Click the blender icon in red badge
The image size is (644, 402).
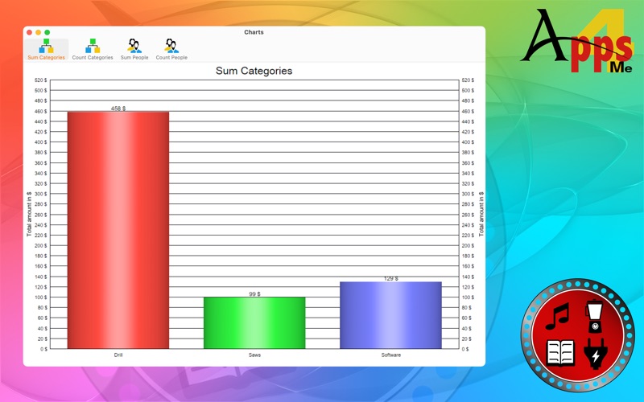pyautogui.click(x=595, y=316)
